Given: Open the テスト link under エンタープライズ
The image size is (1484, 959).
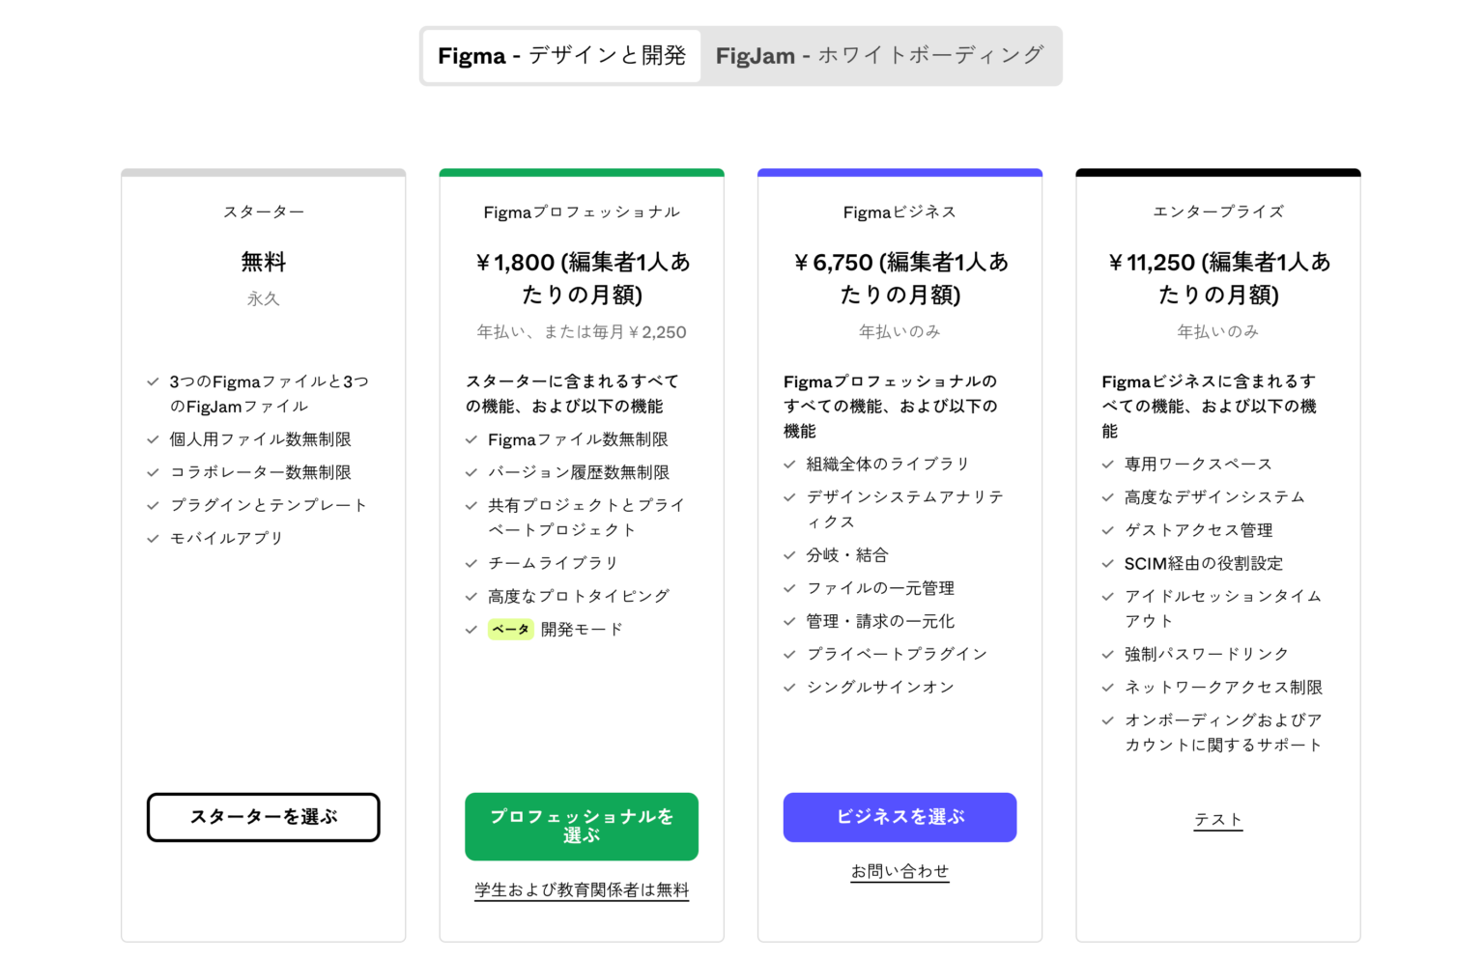Looking at the screenshot, I should 1217,819.
